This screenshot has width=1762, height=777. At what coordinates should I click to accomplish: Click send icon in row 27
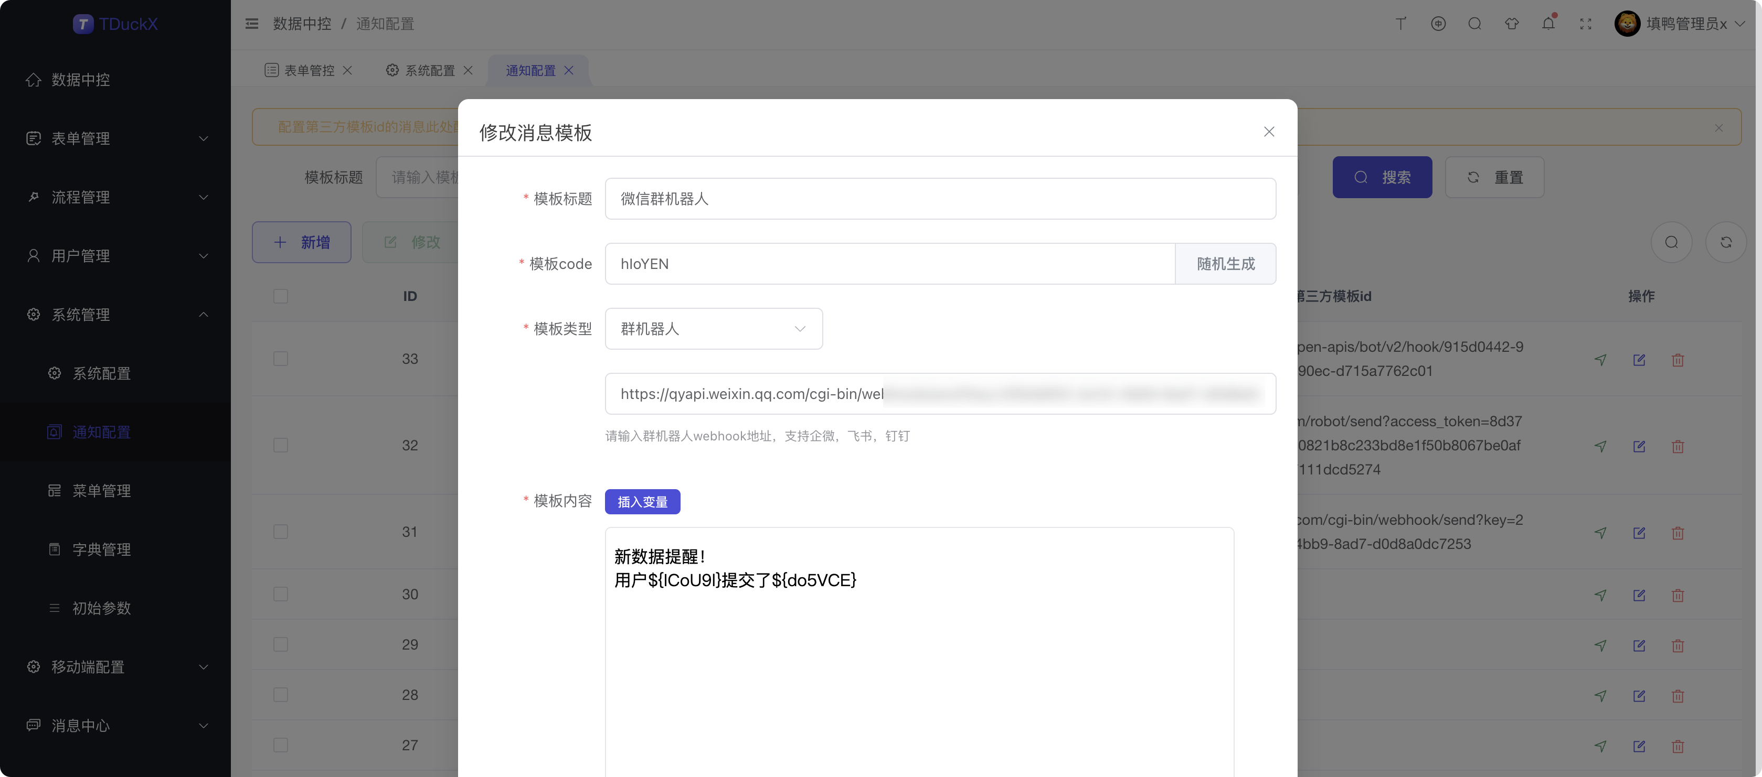pyautogui.click(x=1599, y=746)
